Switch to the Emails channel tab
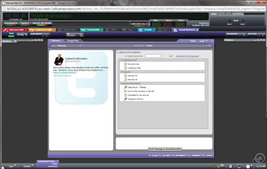267x169 pixels. point(146,30)
